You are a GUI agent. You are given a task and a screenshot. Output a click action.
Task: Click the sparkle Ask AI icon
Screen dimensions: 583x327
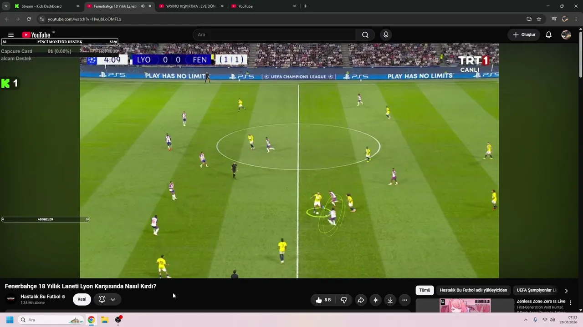click(x=375, y=300)
